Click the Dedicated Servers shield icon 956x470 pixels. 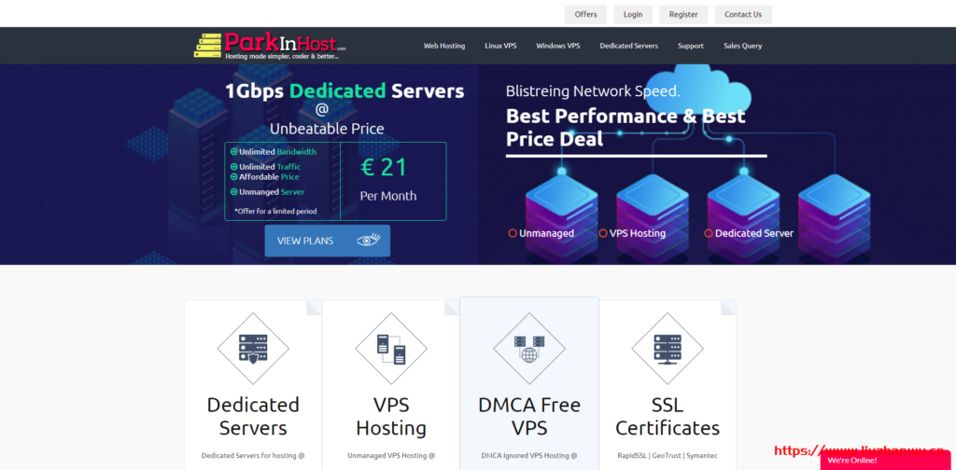tap(253, 349)
